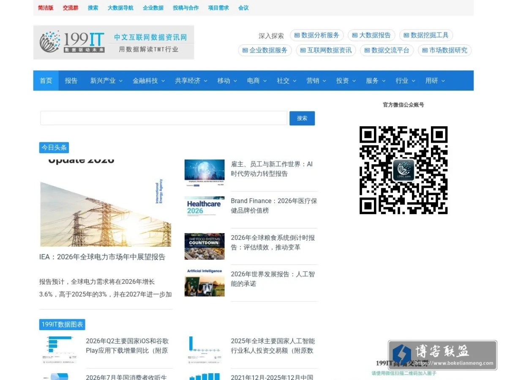Image resolution: width=507 pixels, height=380 pixels.
Task: Expand the 电商 dropdown menu
Action: point(257,81)
